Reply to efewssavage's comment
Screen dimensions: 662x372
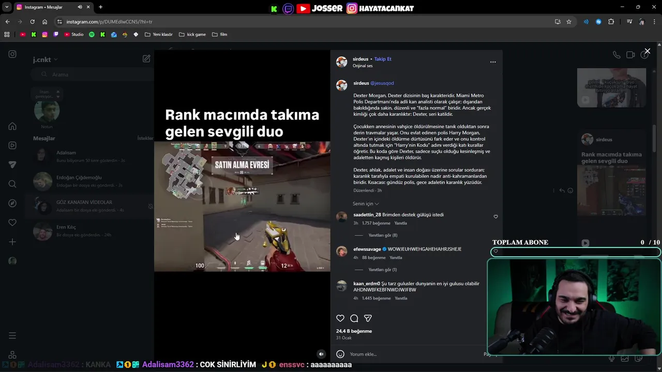point(396,257)
